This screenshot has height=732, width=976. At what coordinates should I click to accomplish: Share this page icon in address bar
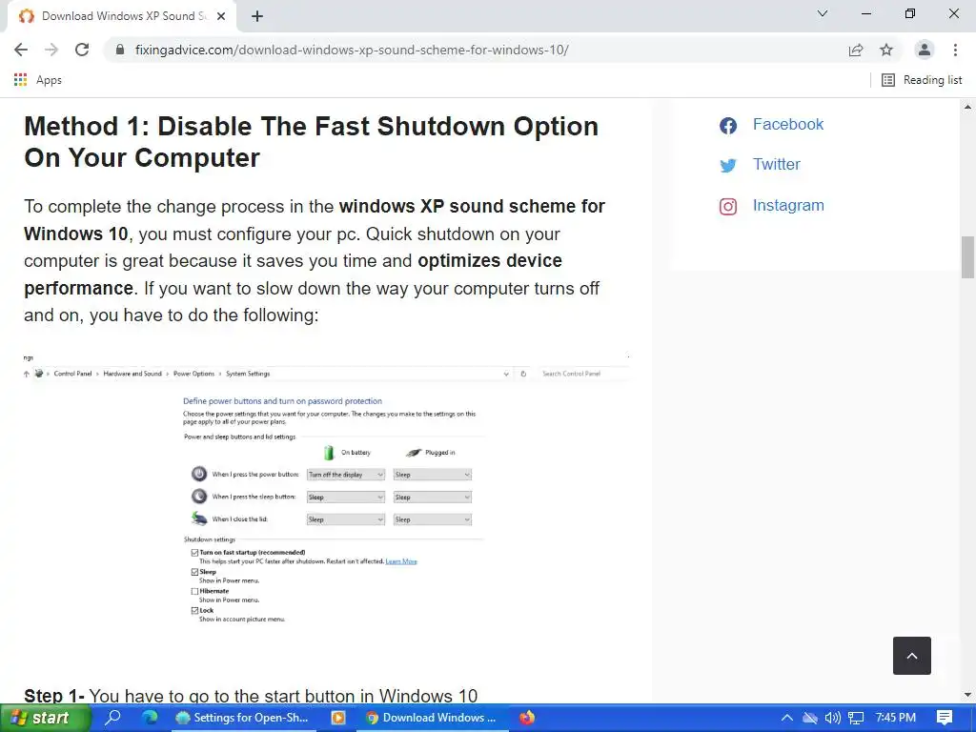pyautogui.click(x=856, y=50)
